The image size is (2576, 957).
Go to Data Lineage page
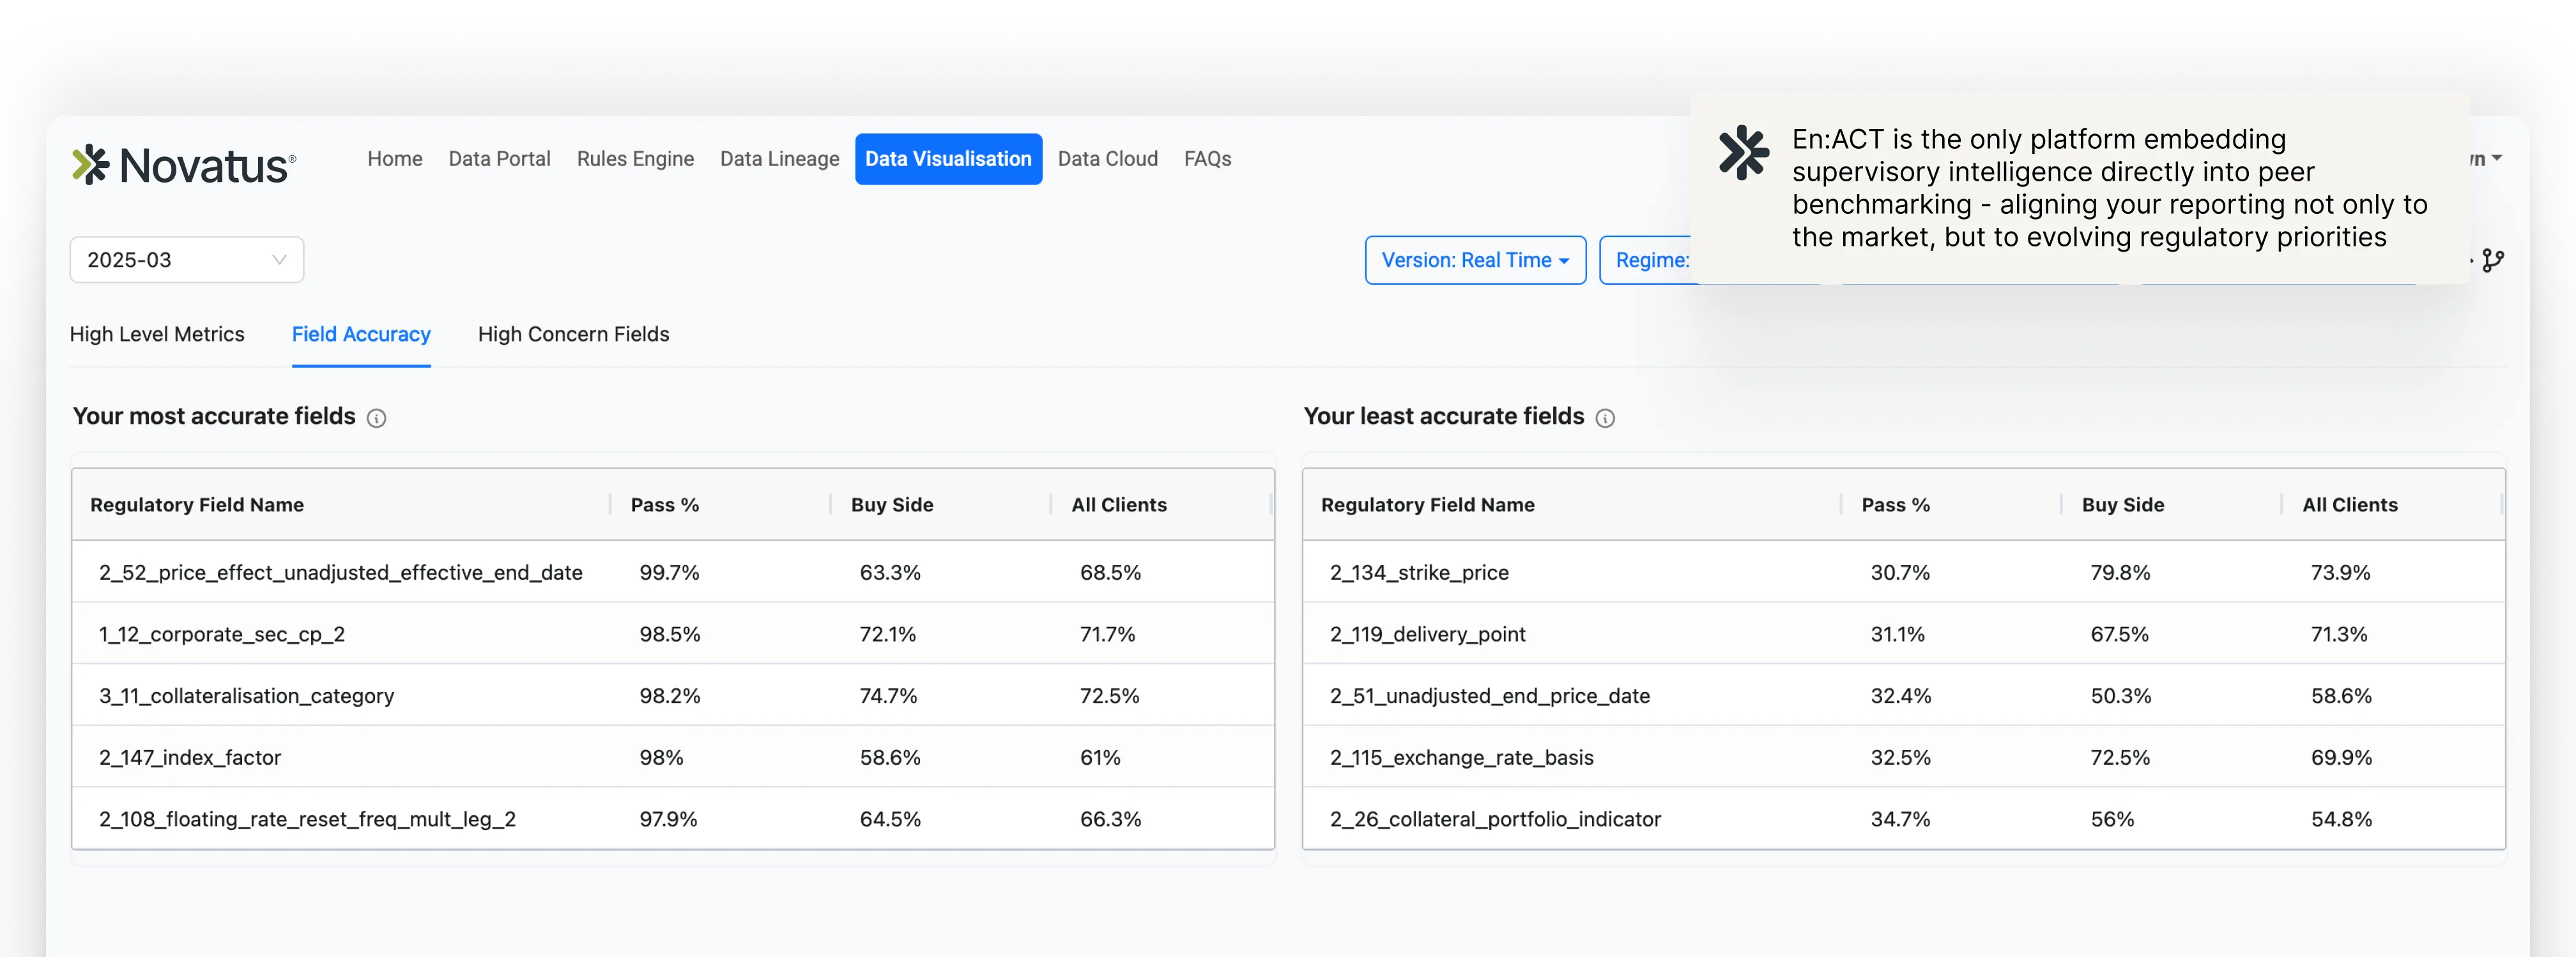click(x=779, y=159)
